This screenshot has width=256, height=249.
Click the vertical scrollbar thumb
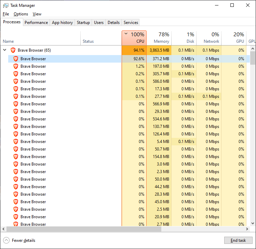[x=253, y=58]
